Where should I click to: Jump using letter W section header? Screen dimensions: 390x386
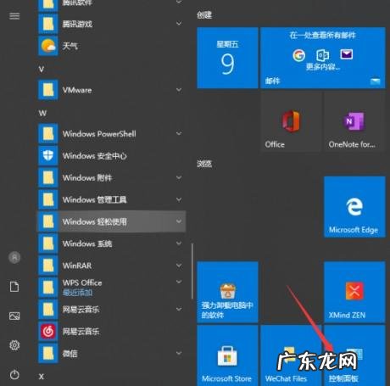pos(42,113)
